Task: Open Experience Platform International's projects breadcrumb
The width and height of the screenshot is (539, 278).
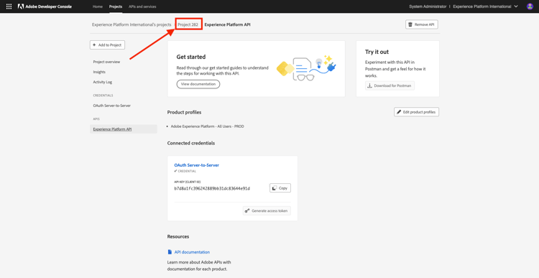Action: [x=132, y=24]
